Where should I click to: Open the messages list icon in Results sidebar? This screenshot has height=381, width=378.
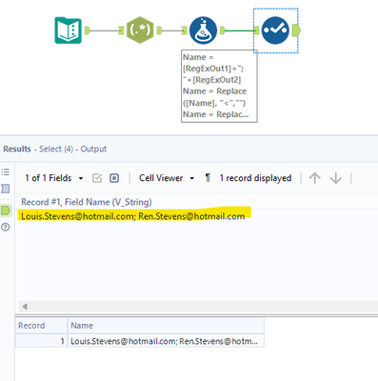(x=6, y=172)
